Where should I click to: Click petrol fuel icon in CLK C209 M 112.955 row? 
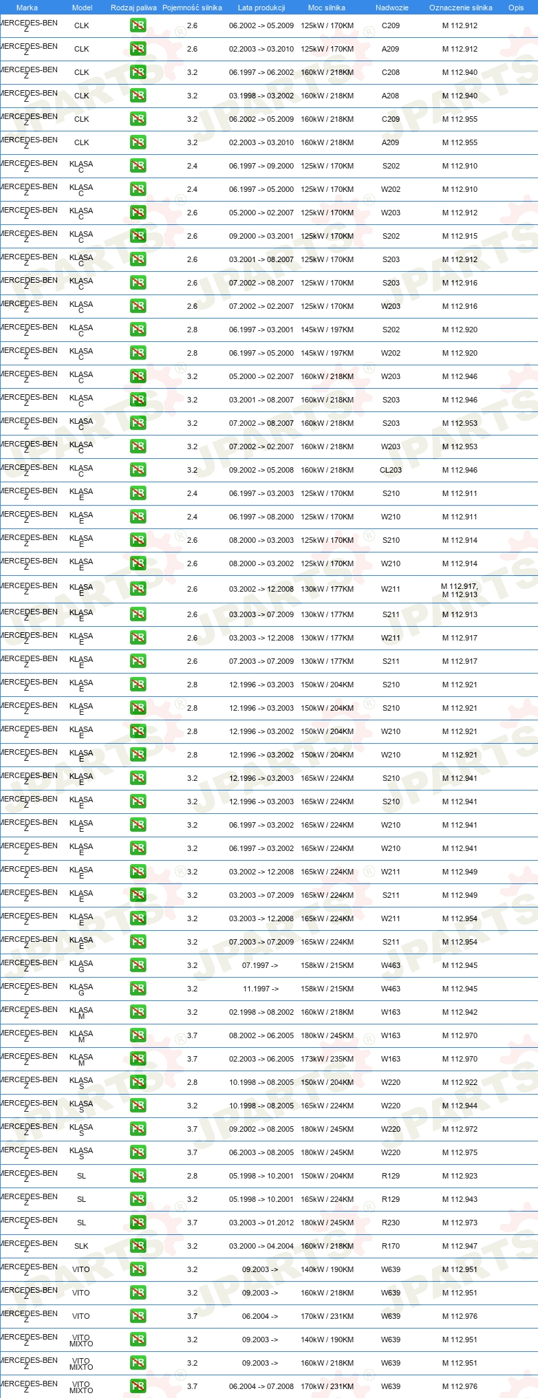click(x=138, y=119)
